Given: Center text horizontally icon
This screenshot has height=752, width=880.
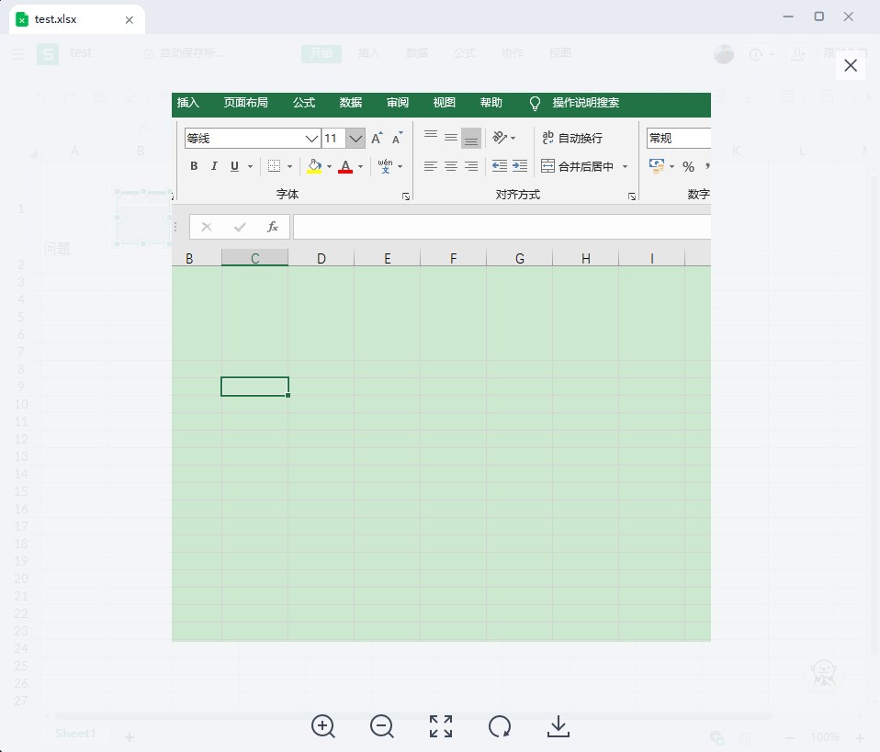Looking at the screenshot, I should (x=451, y=166).
